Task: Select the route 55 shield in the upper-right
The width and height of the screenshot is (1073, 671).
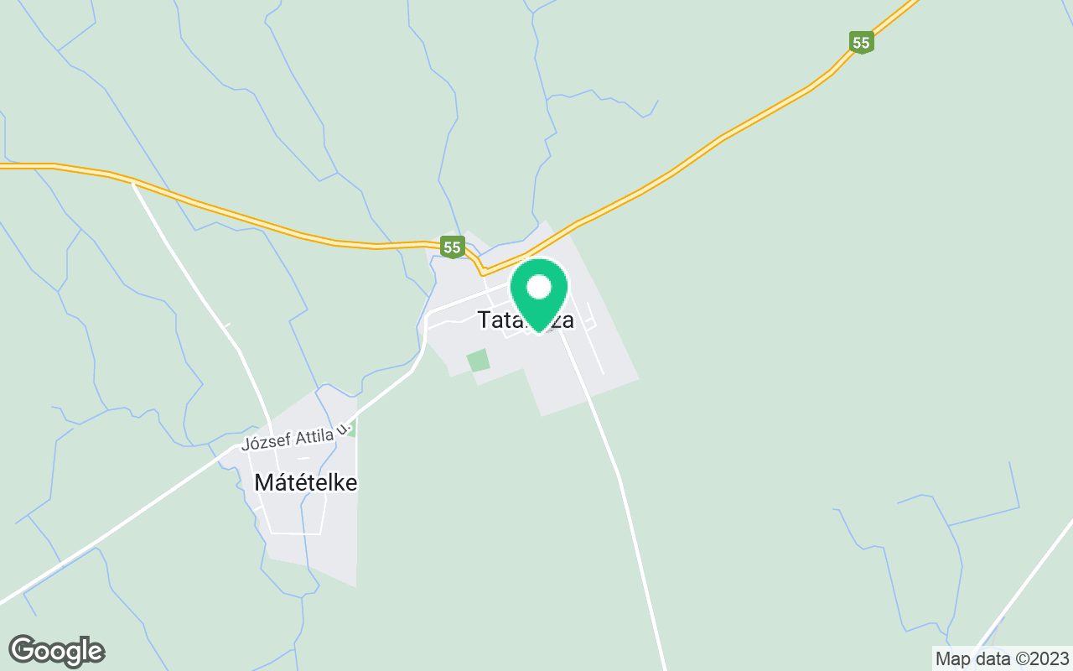Action: [x=861, y=43]
